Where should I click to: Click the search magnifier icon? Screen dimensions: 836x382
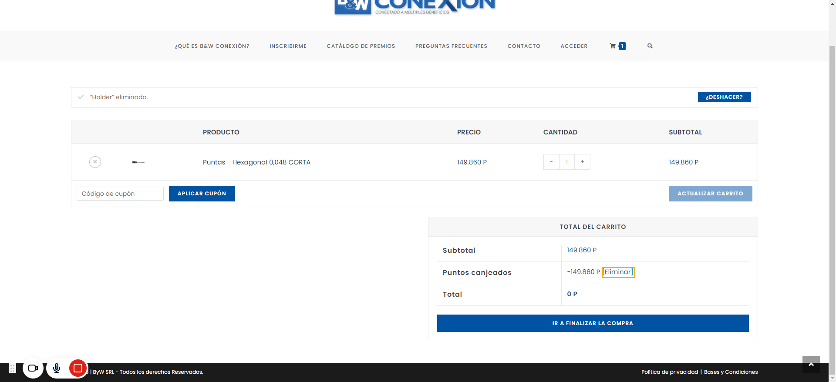(650, 46)
